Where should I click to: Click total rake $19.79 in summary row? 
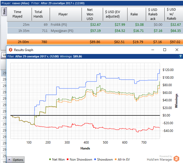[x=138, y=42]
